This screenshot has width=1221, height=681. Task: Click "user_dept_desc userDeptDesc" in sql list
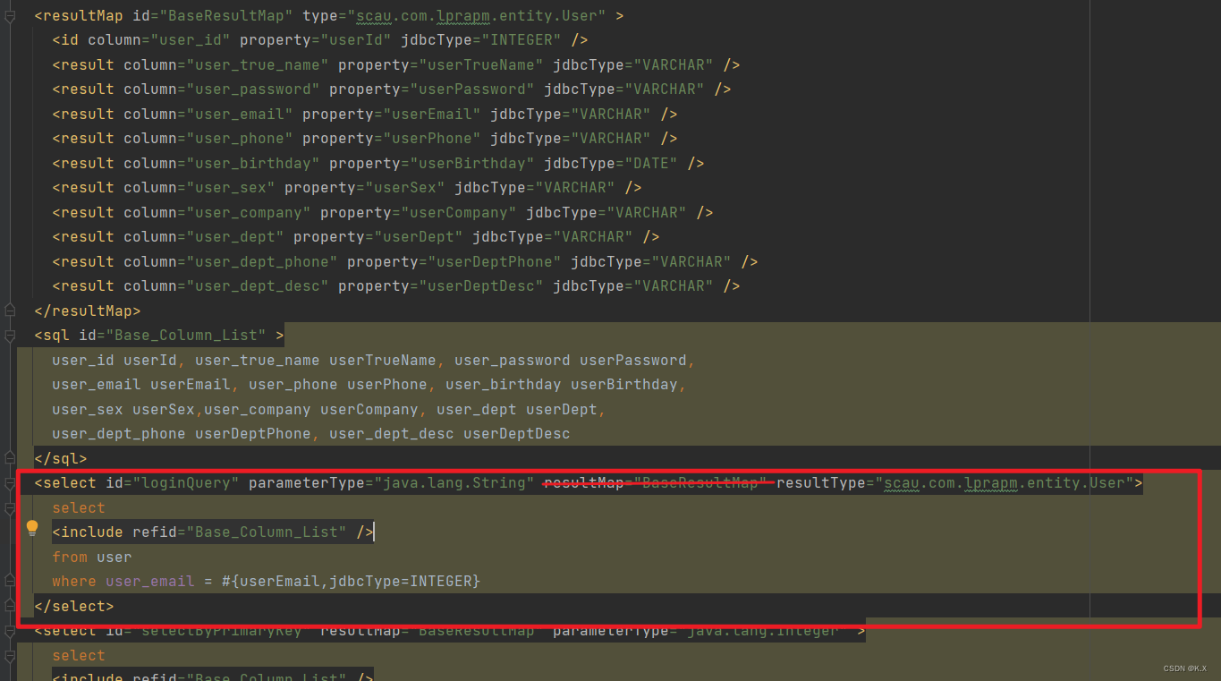click(450, 434)
